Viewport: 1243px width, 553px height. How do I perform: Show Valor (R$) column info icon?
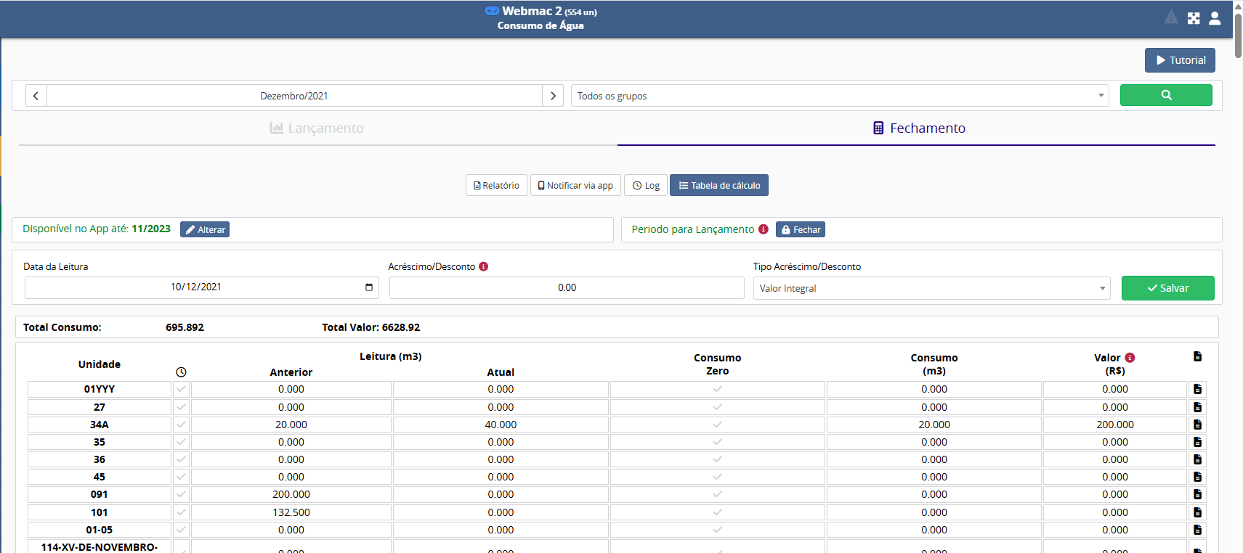click(x=1130, y=358)
